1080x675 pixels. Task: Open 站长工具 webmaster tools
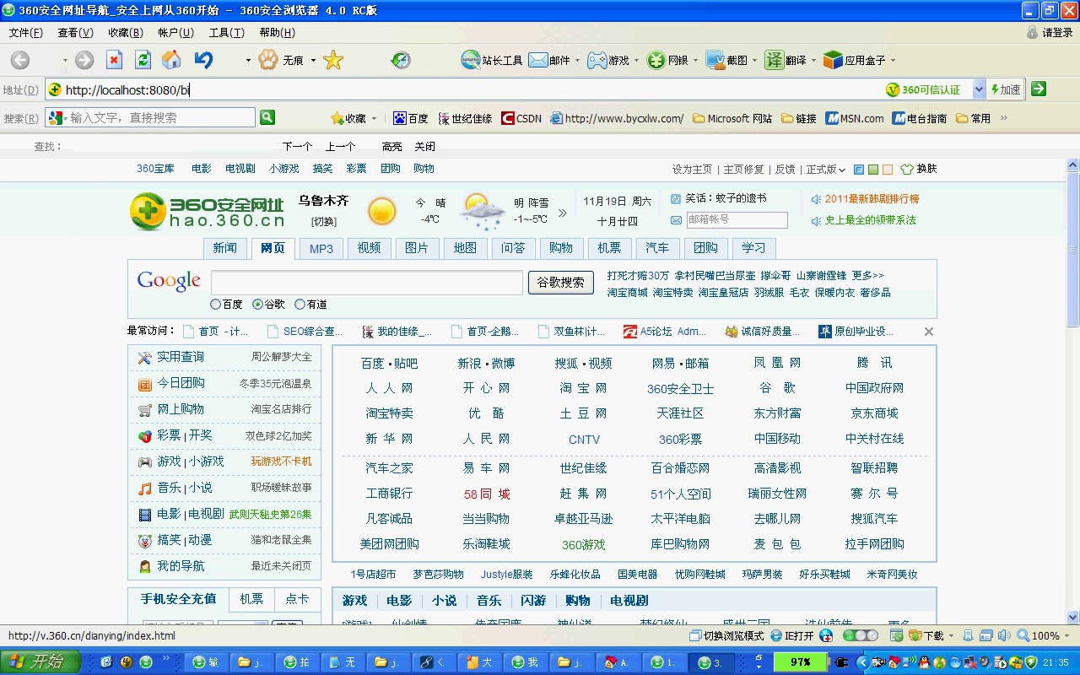coord(492,60)
